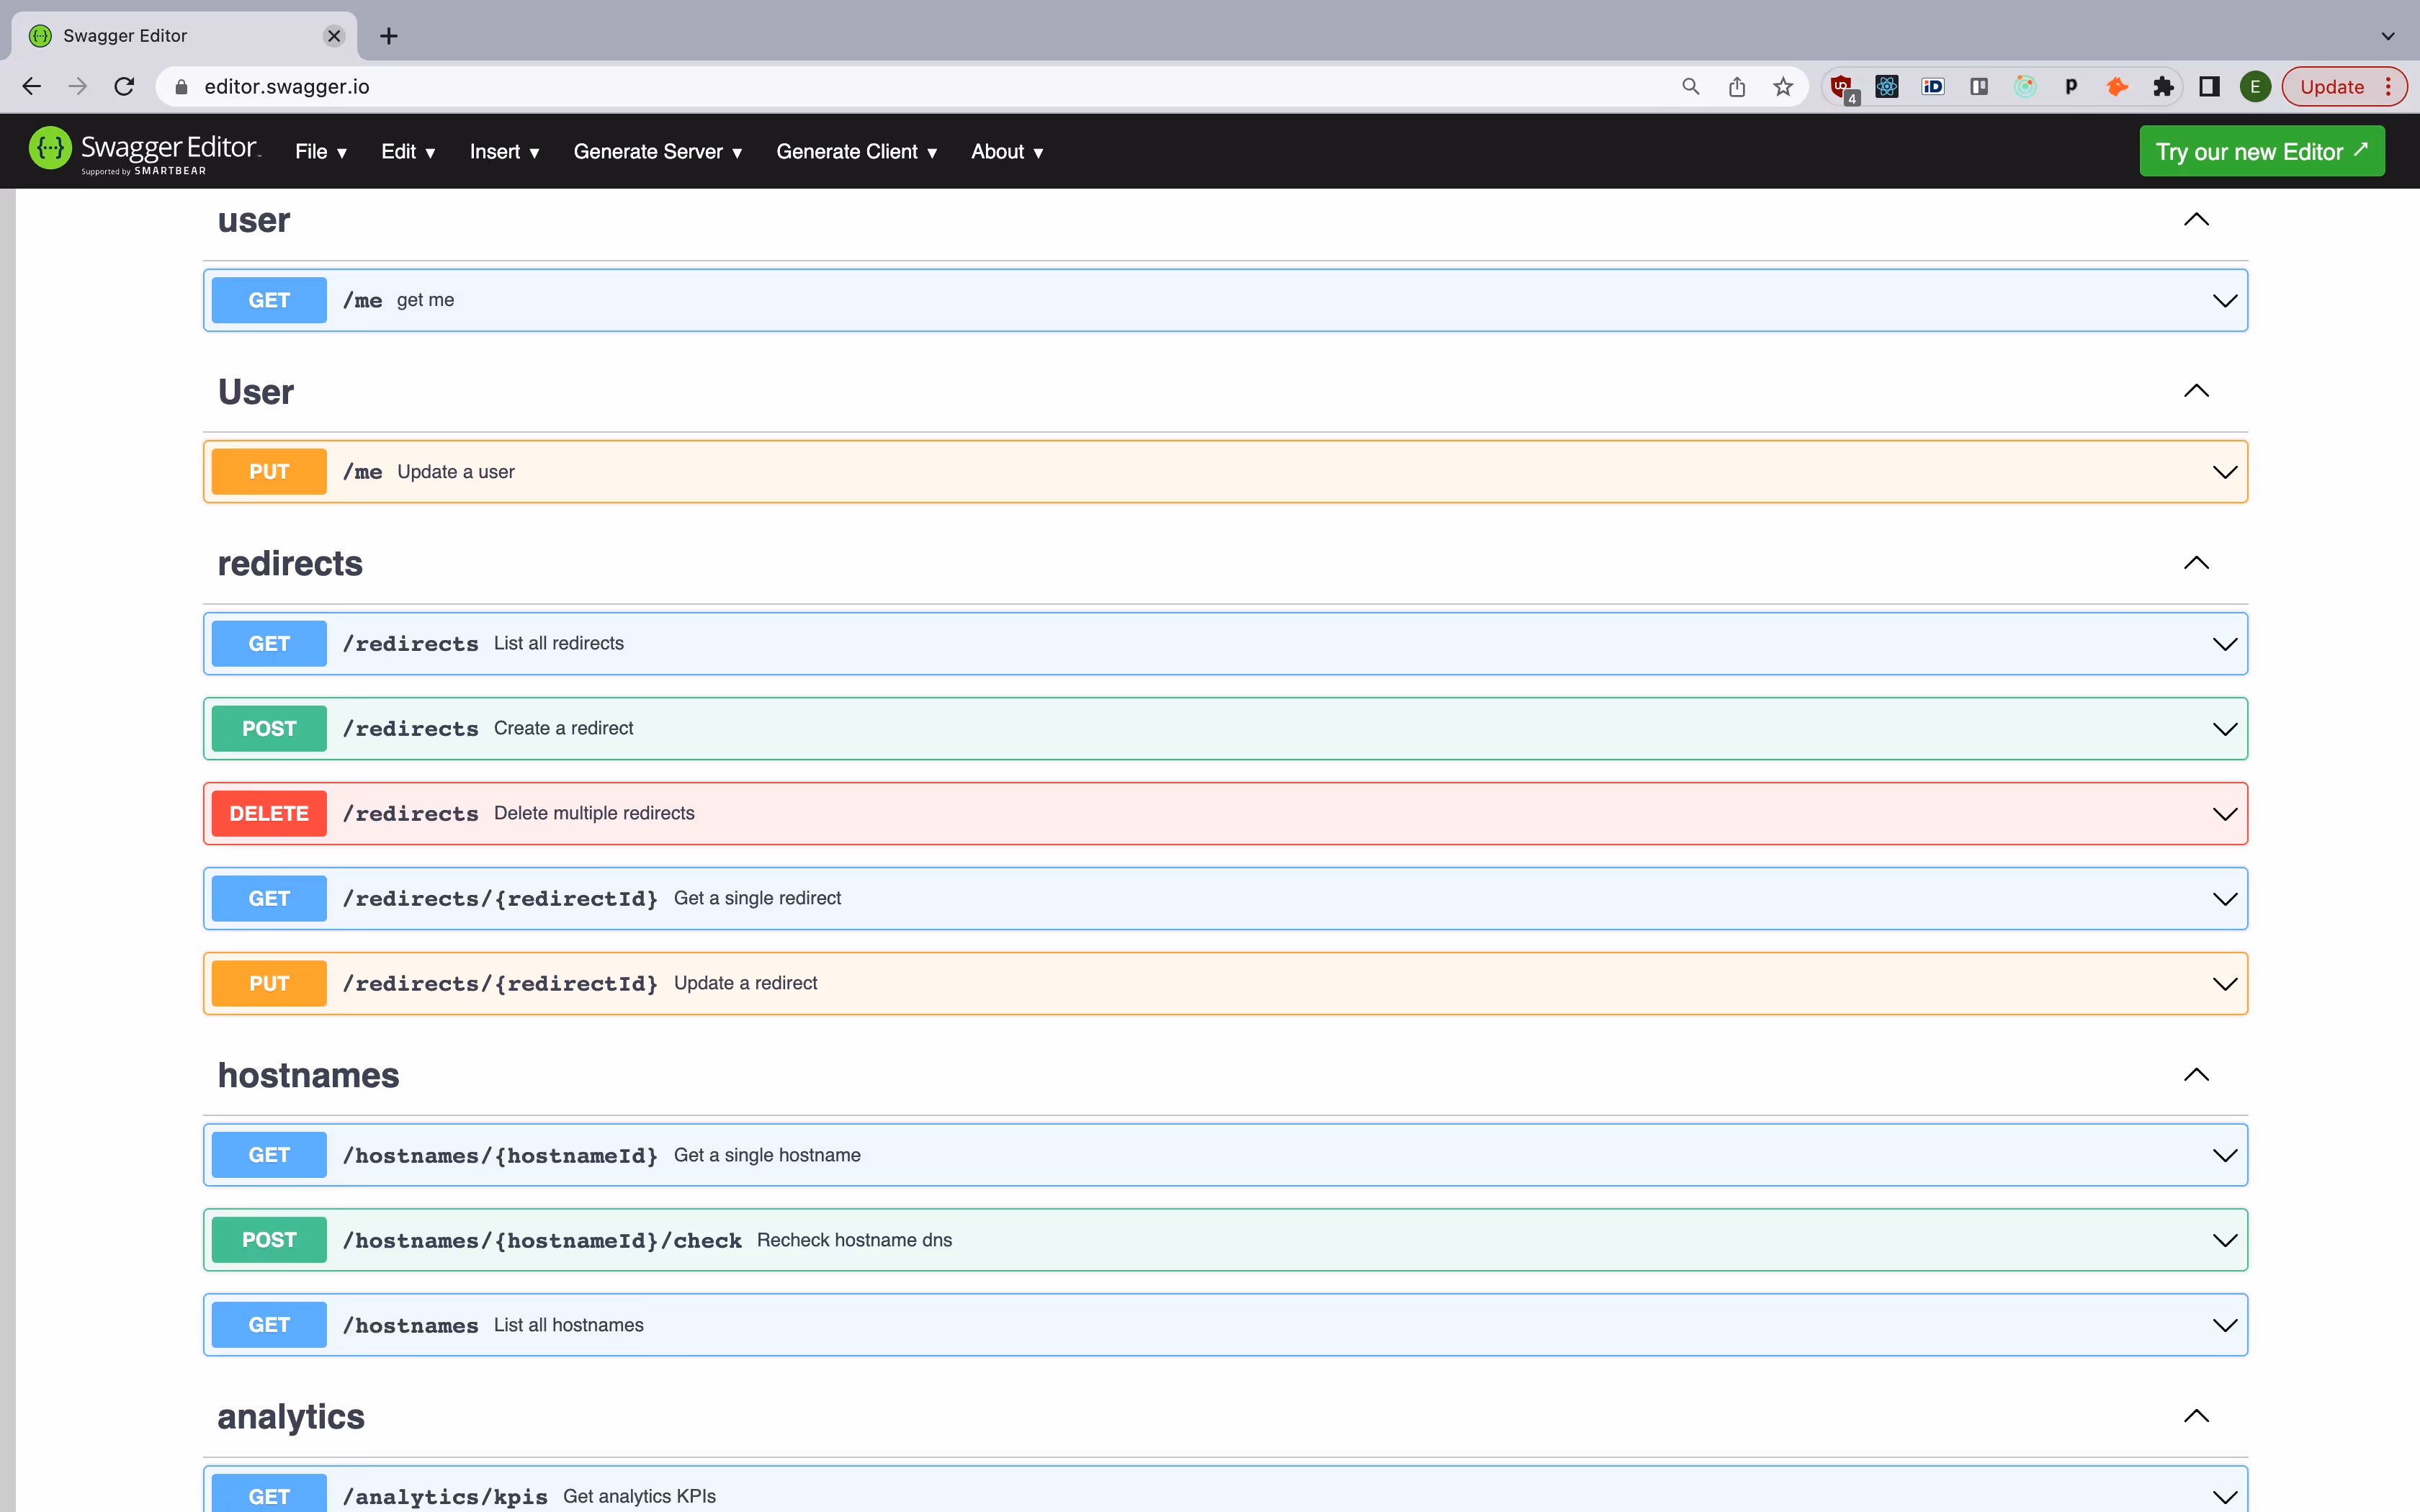
Task: Open the Generate Server menu
Action: point(658,152)
